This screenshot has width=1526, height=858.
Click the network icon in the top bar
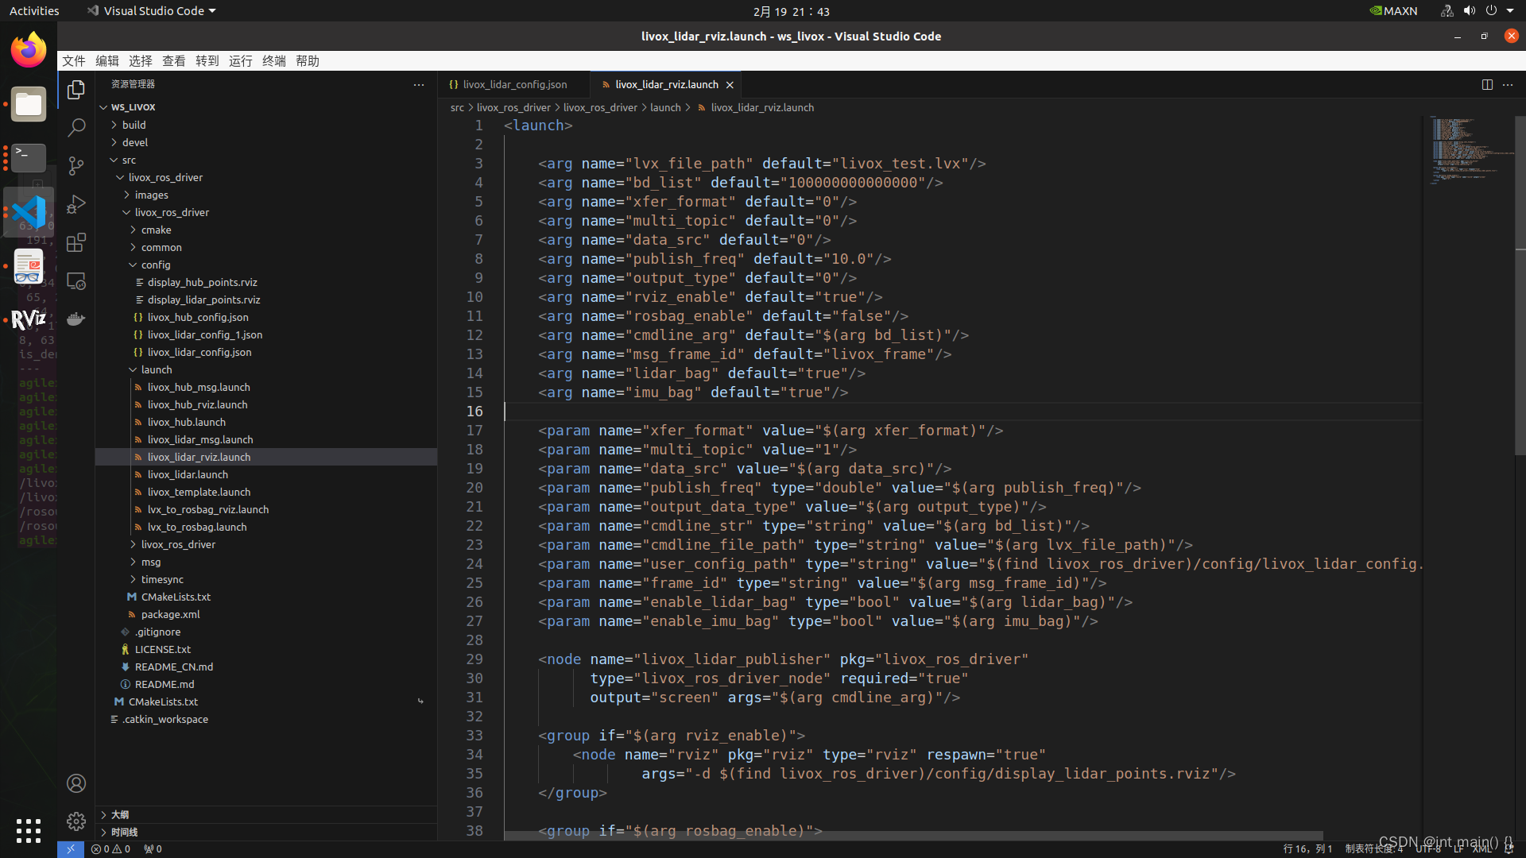(1447, 11)
